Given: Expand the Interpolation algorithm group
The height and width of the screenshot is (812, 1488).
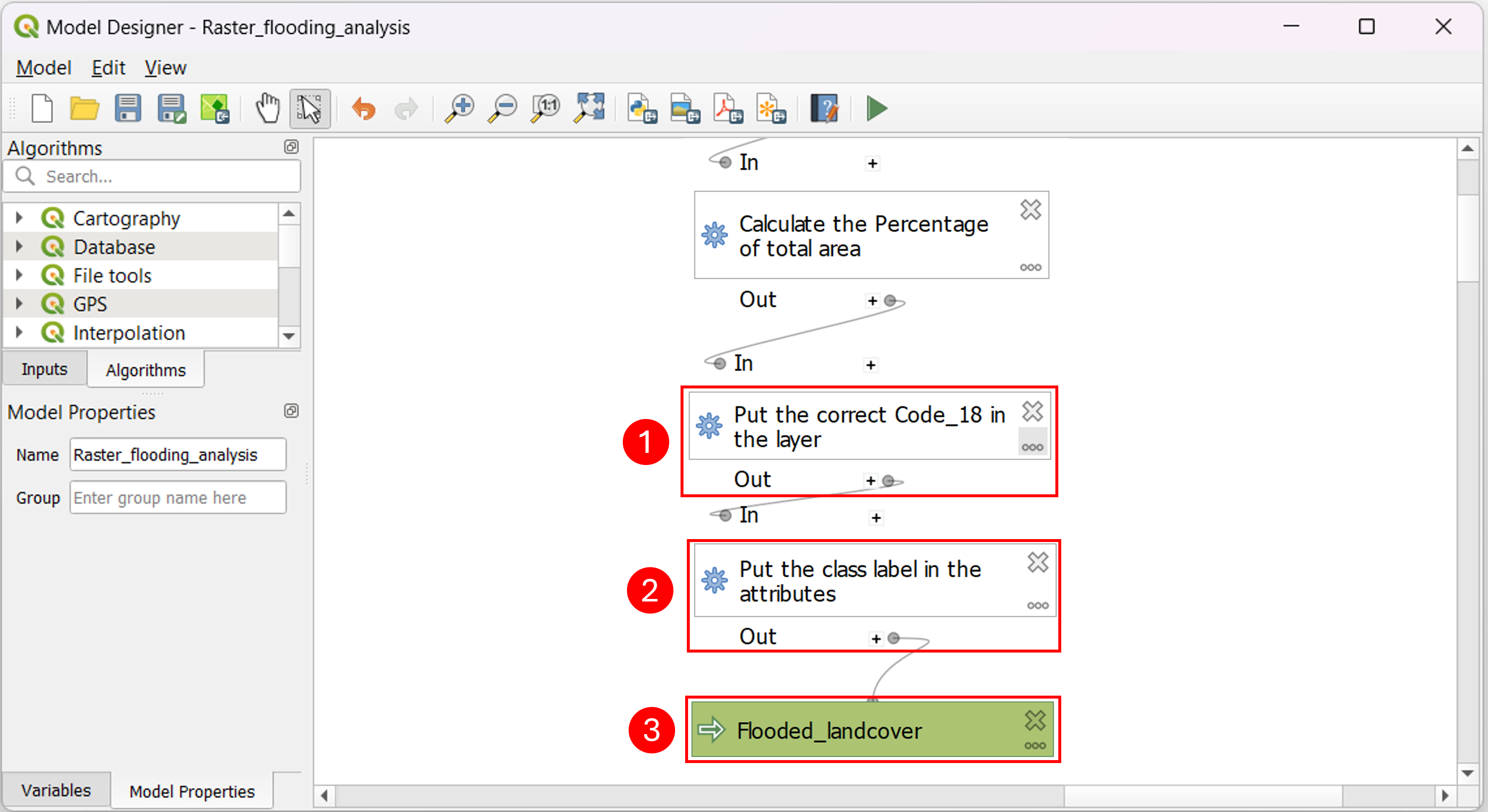Looking at the screenshot, I should (x=19, y=332).
